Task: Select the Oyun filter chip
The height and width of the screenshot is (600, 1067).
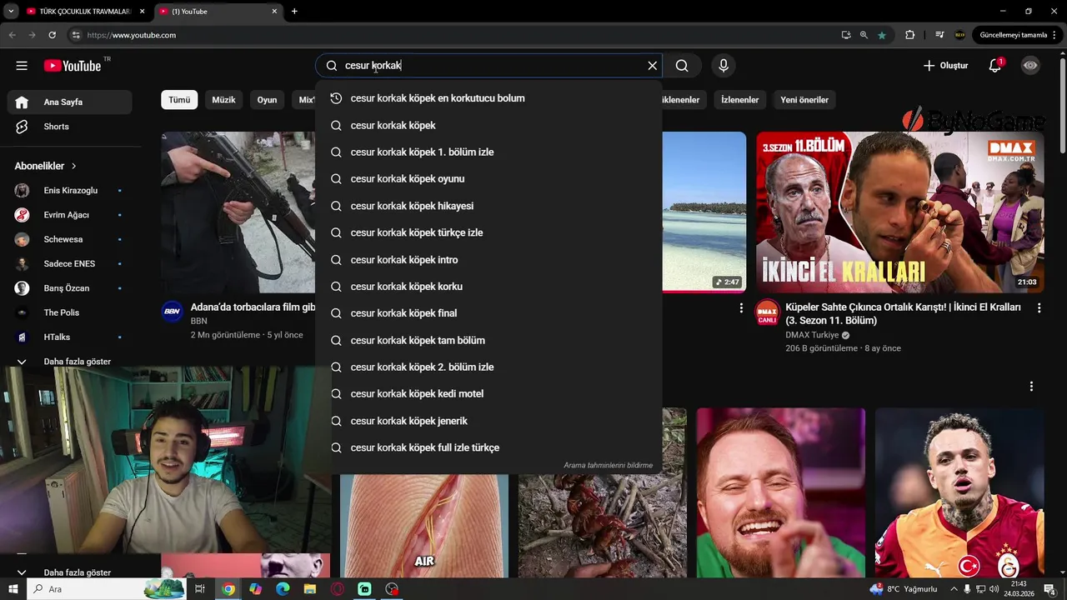Action: (267, 100)
